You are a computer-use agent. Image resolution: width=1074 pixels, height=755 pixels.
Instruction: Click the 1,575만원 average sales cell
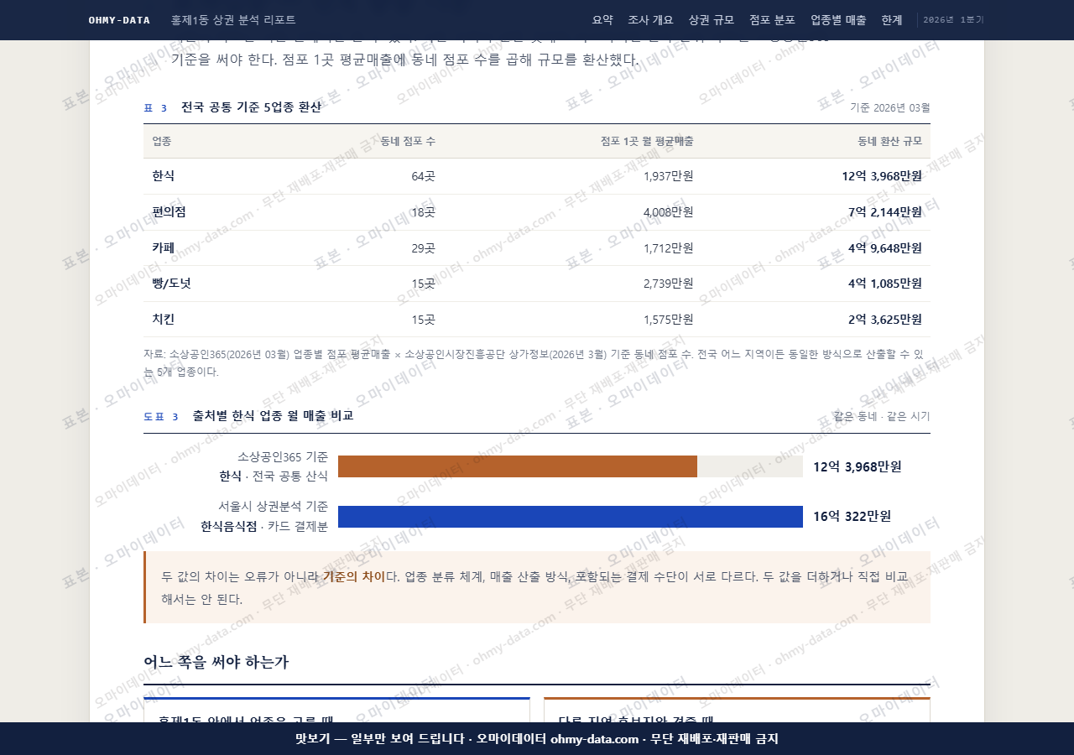(x=669, y=320)
